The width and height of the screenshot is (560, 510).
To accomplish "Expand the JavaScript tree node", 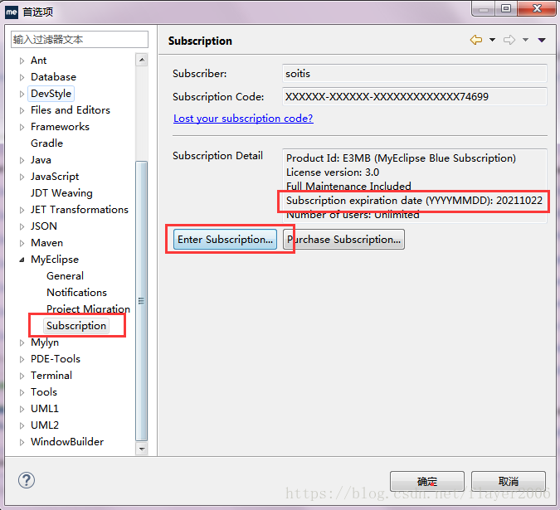I will point(22,177).
